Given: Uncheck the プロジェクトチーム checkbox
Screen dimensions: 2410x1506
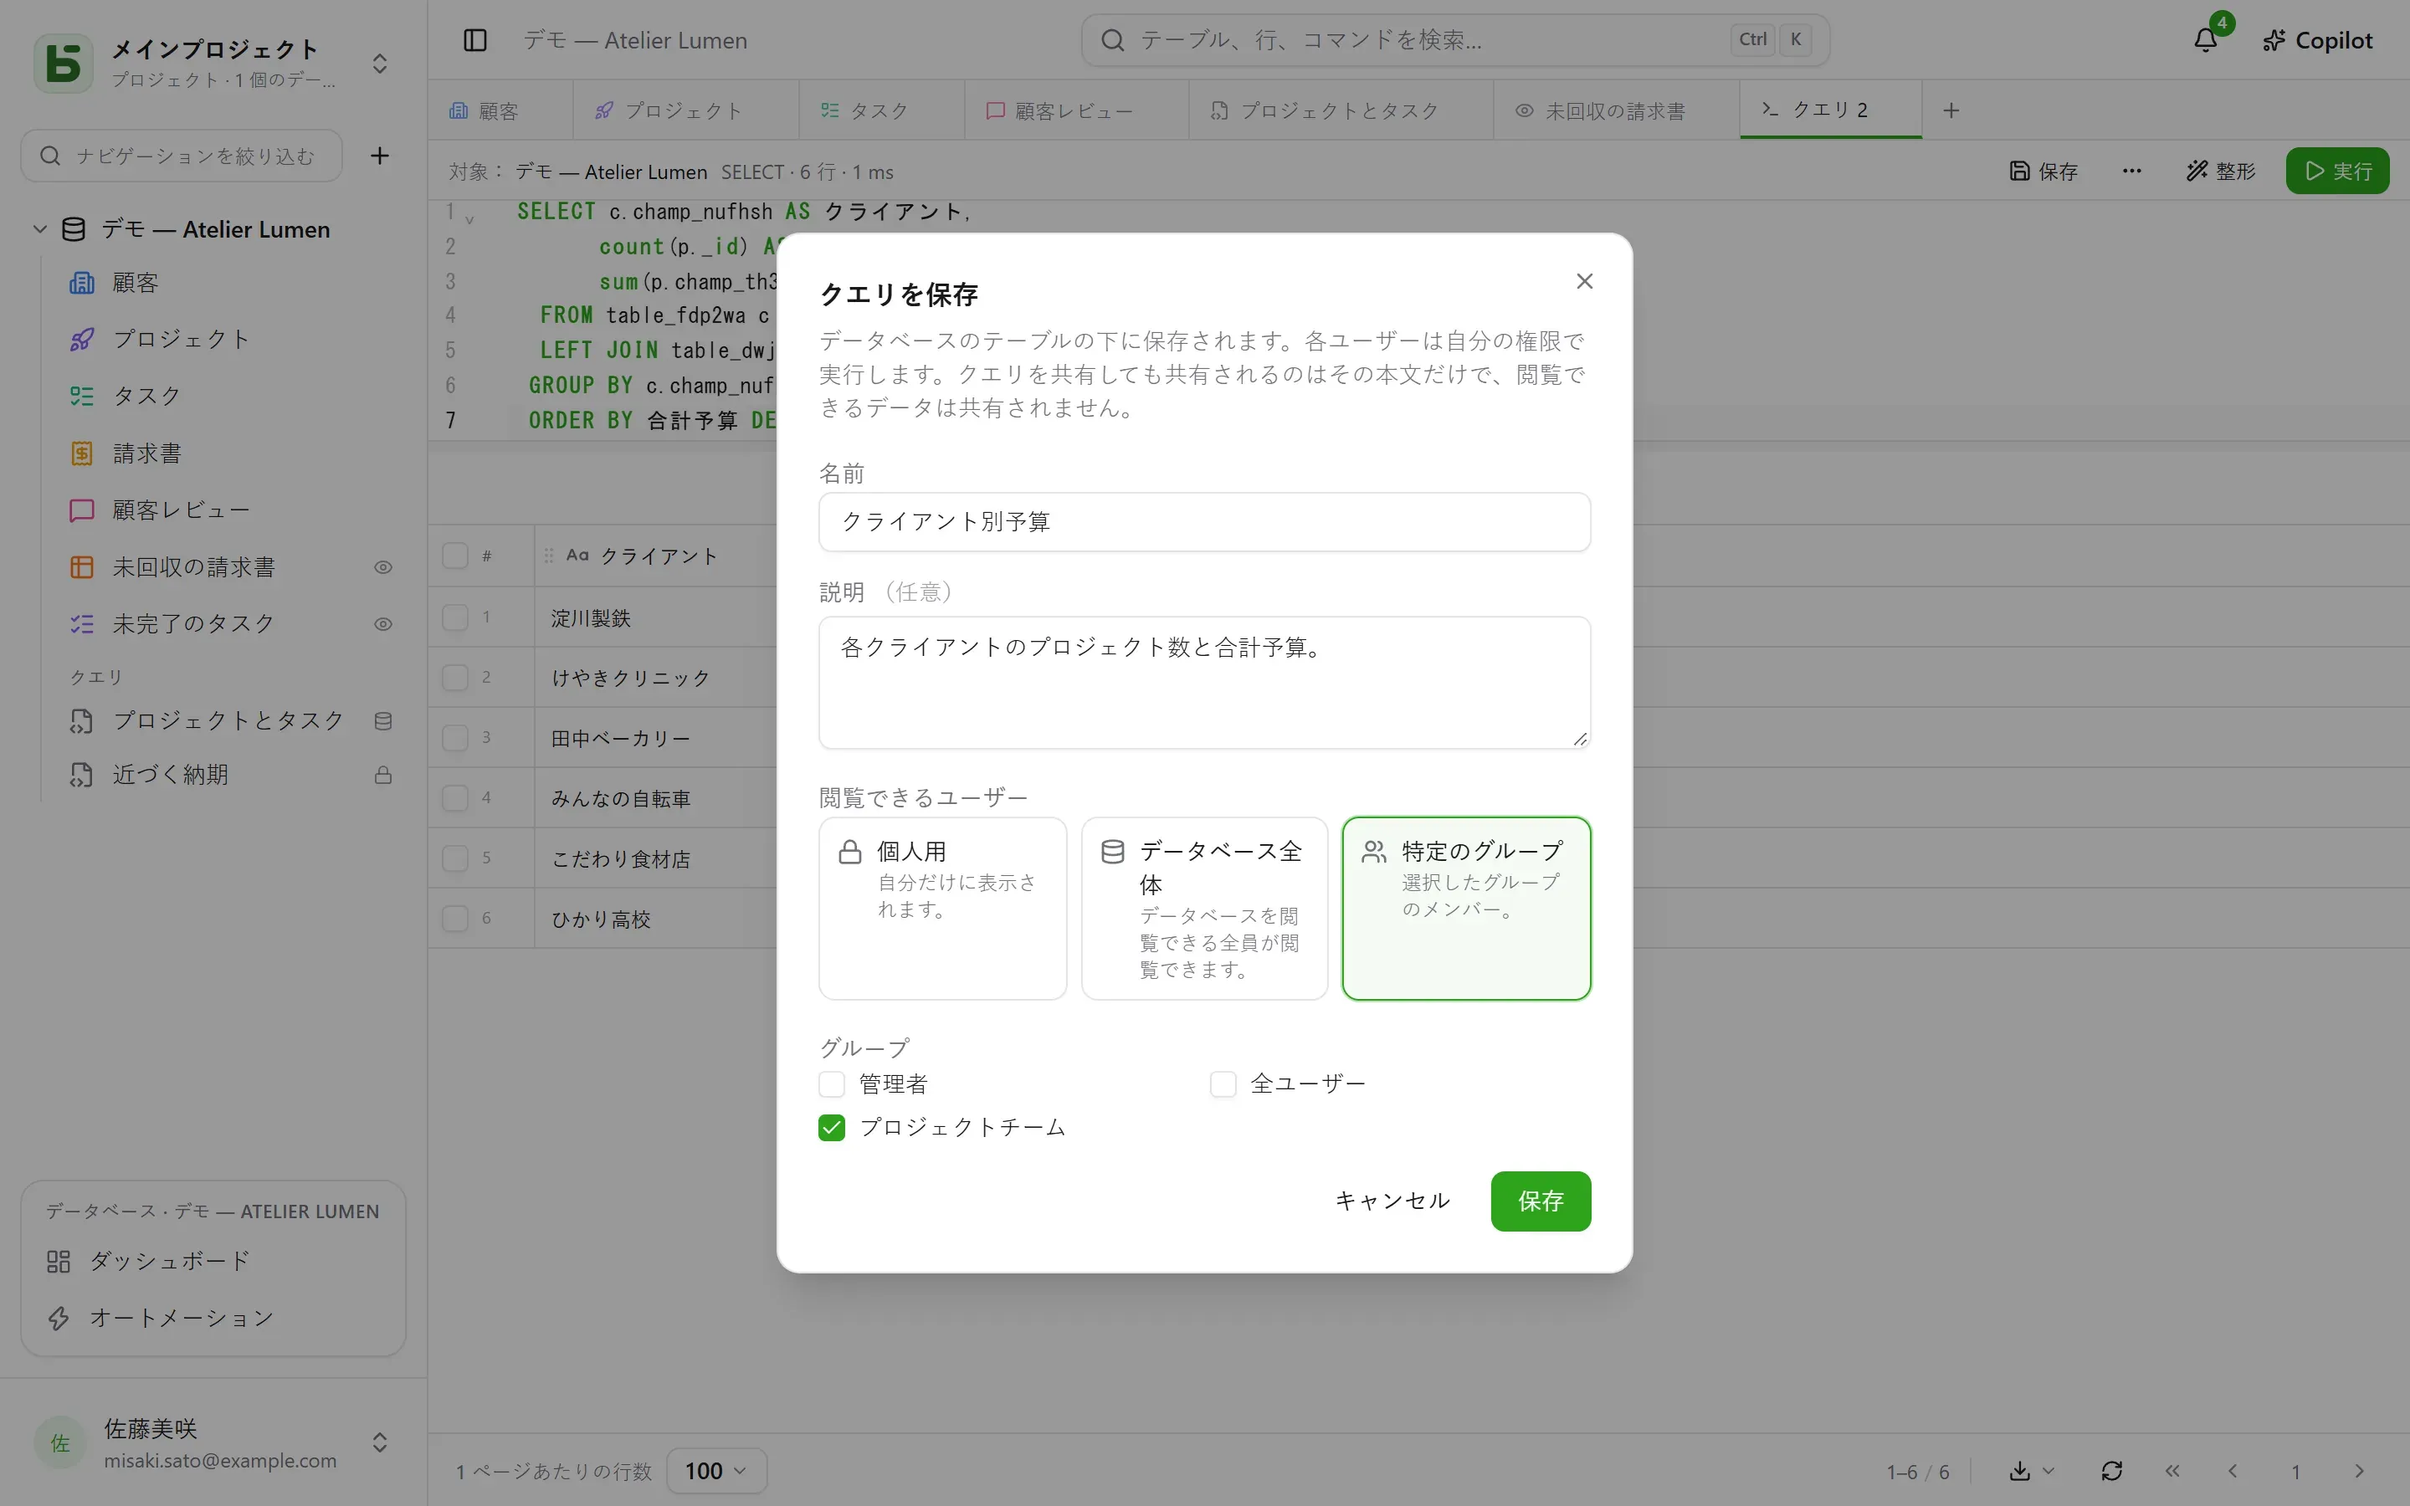Looking at the screenshot, I should pyautogui.click(x=832, y=1128).
